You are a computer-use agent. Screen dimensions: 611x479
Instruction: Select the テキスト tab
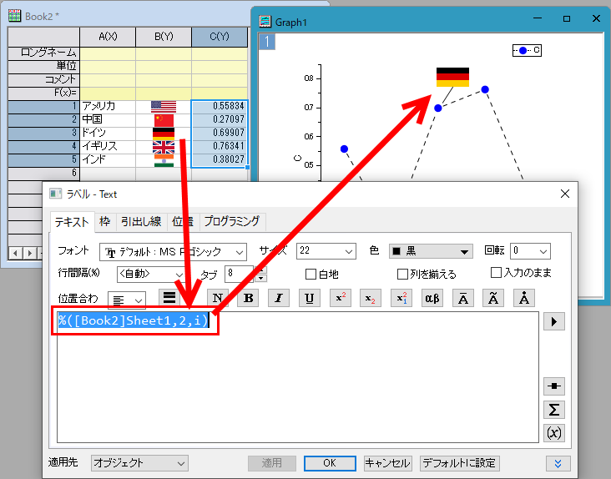coord(72,222)
